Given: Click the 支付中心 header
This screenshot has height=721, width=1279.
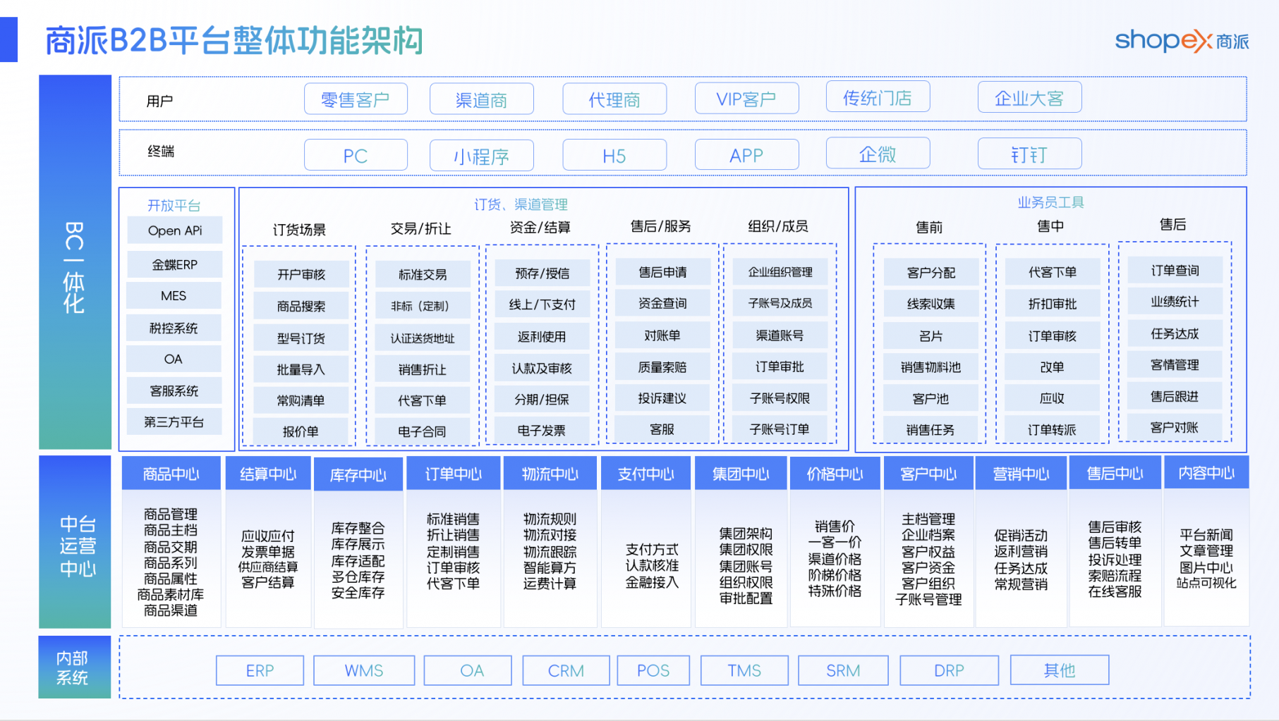Looking at the screenshot, I should point(646,474).
